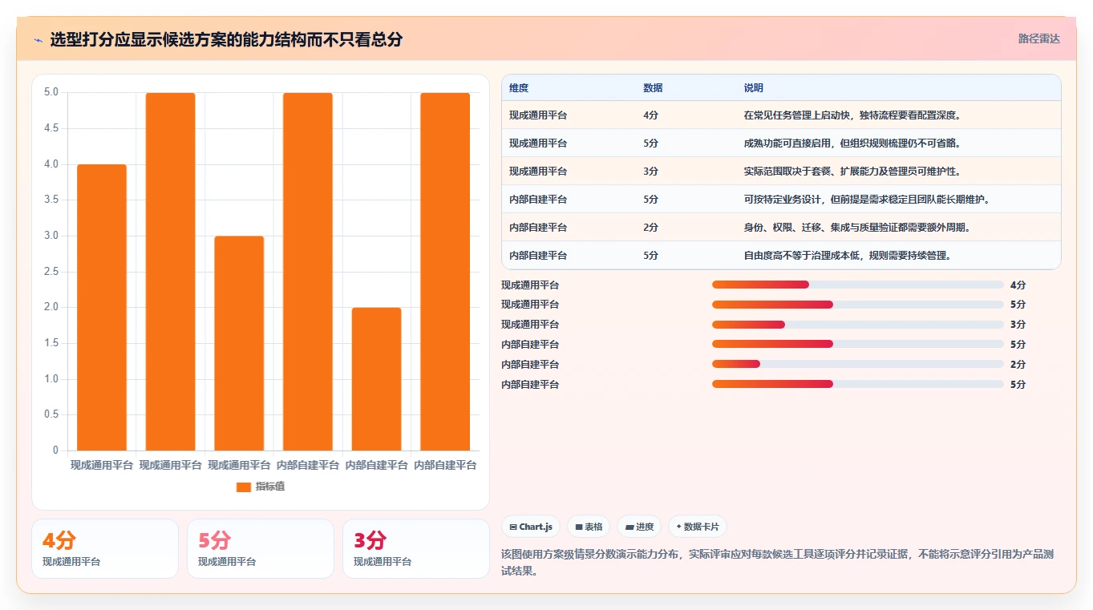Viewport: 1093px width, 610px height.
Task: Select row 自由度高不等于治理成本低
Action: pos(781,255)
